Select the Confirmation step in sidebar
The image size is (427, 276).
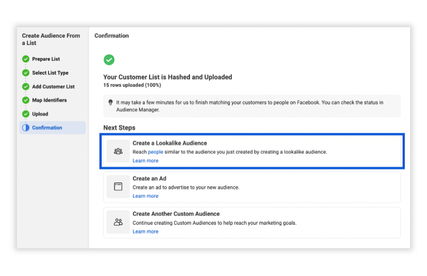point(52,128)
